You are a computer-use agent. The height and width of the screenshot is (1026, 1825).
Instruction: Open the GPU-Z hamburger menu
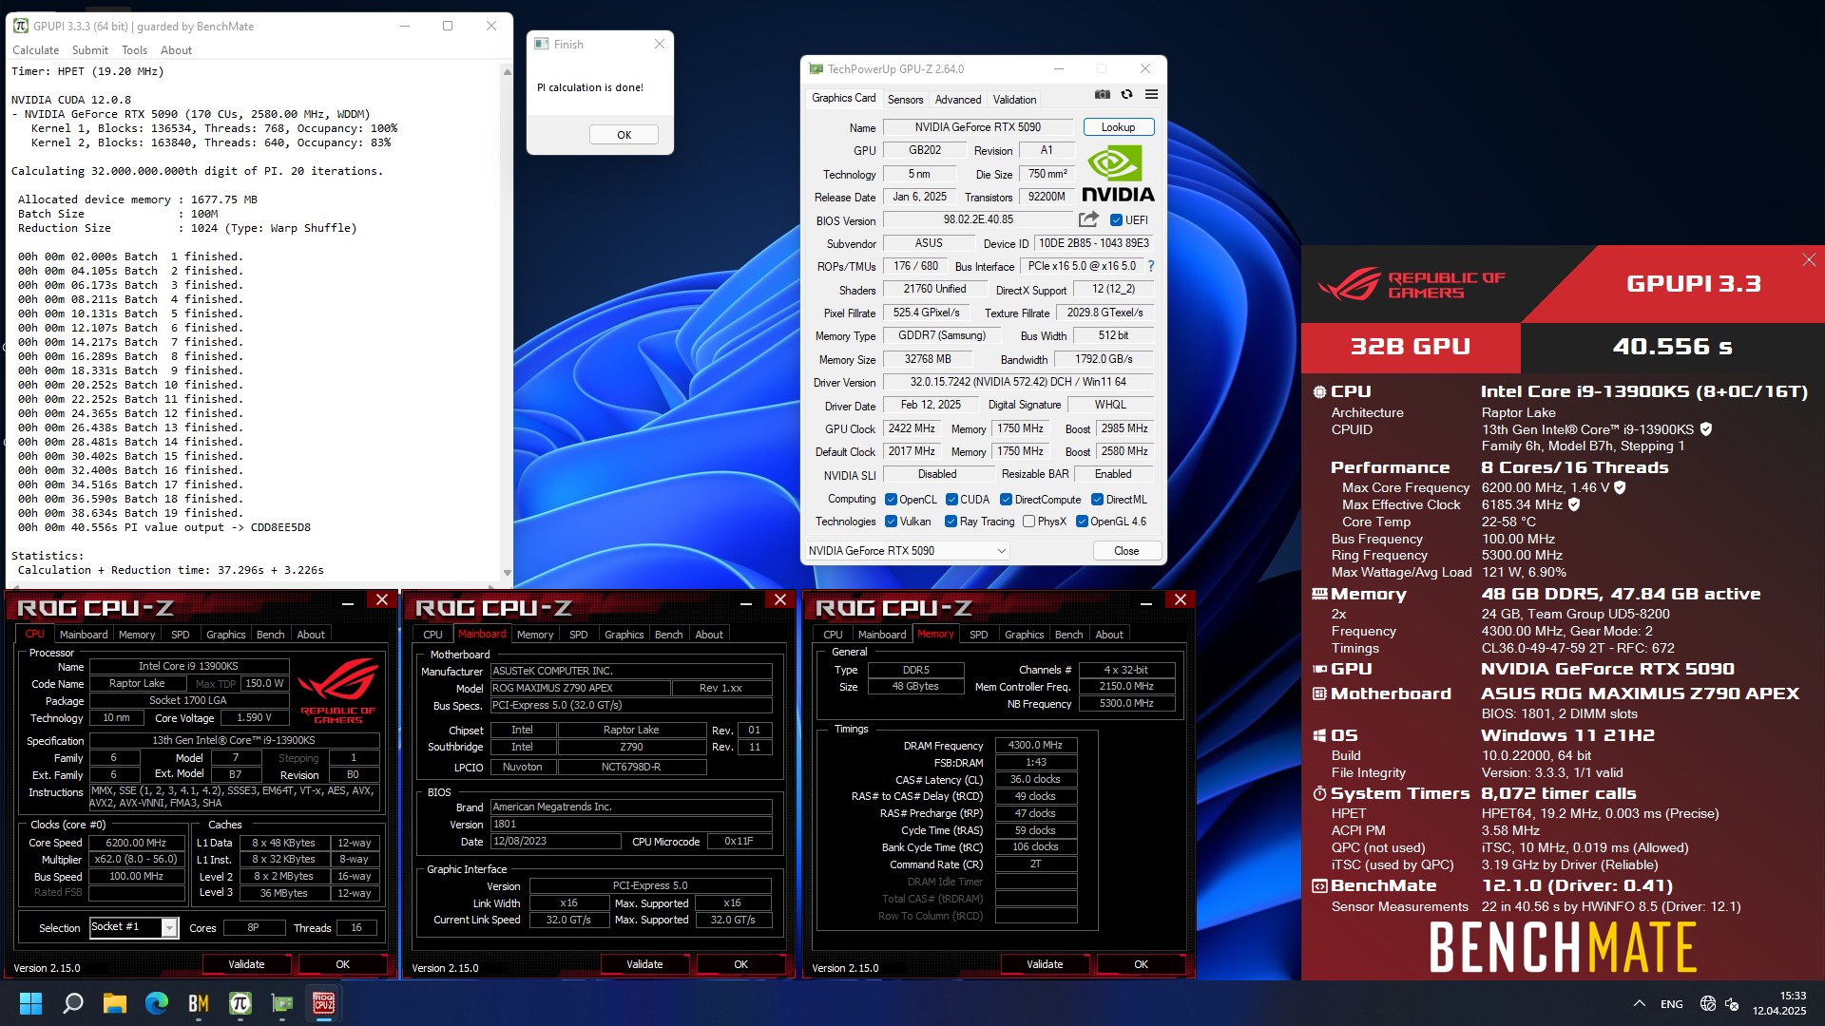click(x=1151, y=94)
